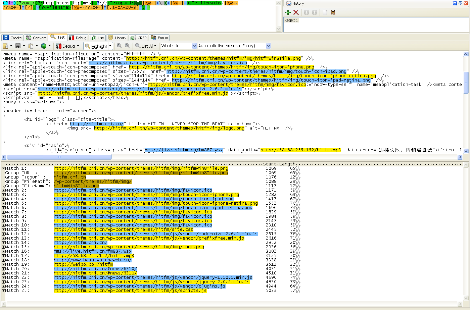Open the Forum tab

pos(159,38)
